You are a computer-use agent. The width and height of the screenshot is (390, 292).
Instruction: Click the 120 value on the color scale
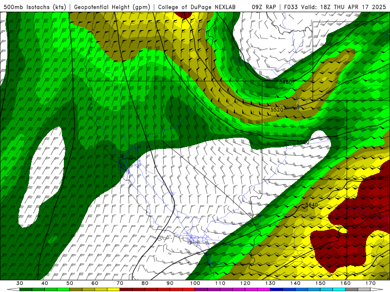(245, 283)
